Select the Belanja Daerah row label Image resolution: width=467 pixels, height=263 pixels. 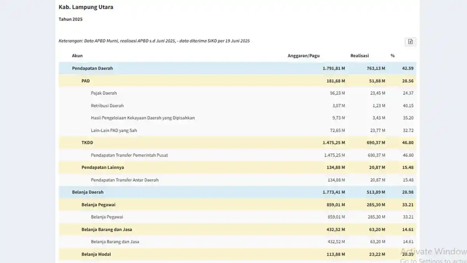88,192
